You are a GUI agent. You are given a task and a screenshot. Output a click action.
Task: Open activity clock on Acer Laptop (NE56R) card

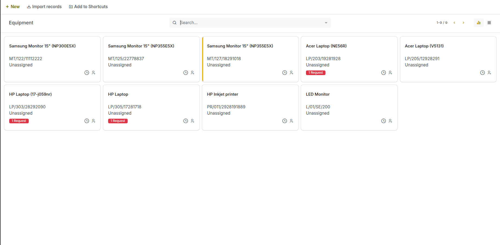383,73
